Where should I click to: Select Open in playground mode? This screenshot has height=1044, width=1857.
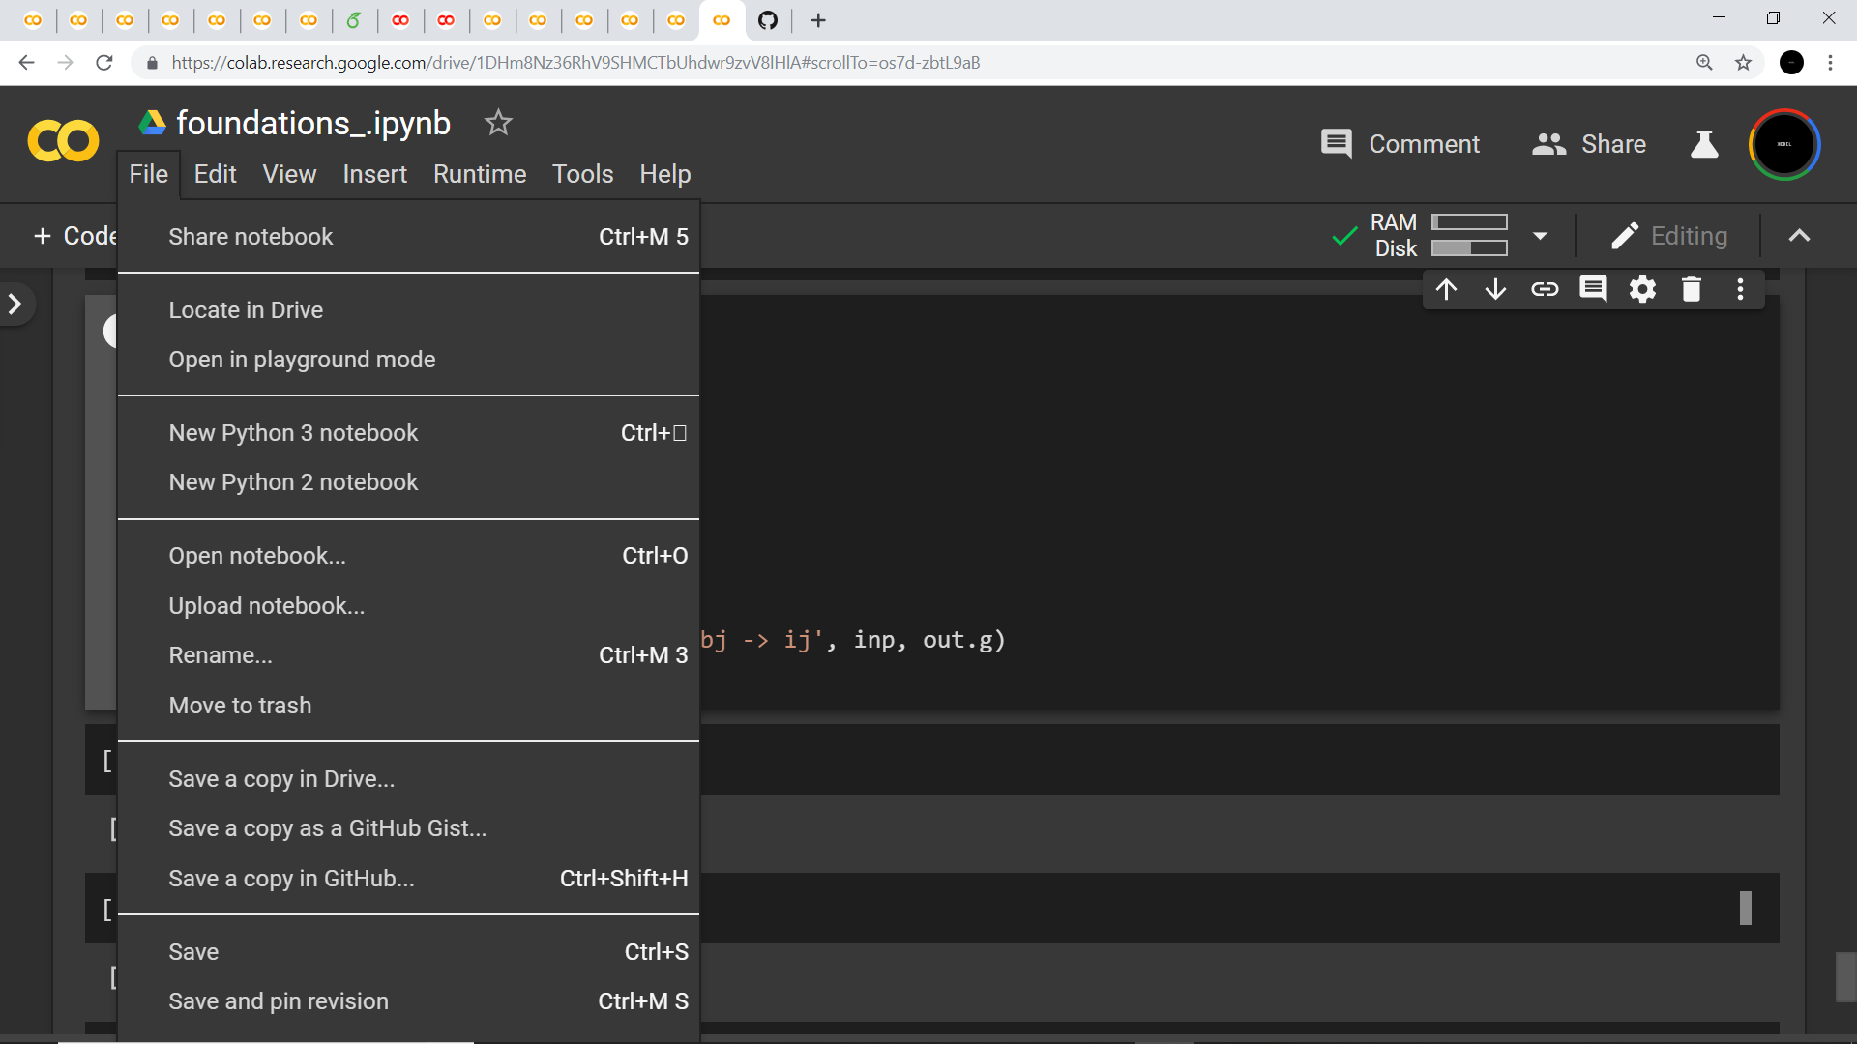pos(302,359)
